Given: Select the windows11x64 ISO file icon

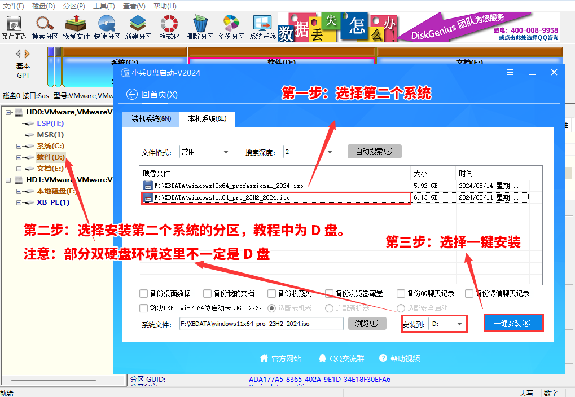Looking at the screenshot, I should coord(147,197).
